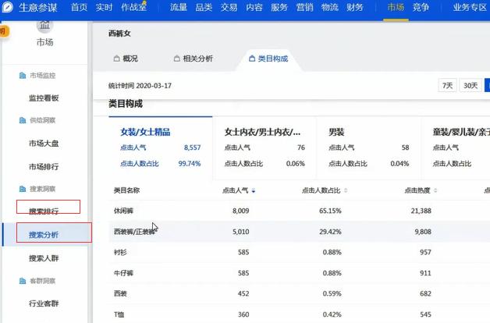This screenshot has height=323, width=490.
Task: Select the 市场 top menu
Action: pos(396,7)
